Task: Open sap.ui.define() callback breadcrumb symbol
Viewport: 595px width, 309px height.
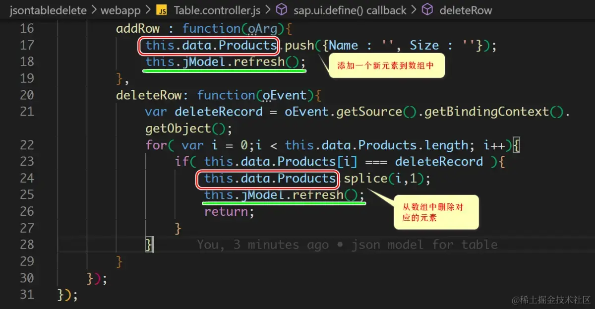Action: pos(350,10)
